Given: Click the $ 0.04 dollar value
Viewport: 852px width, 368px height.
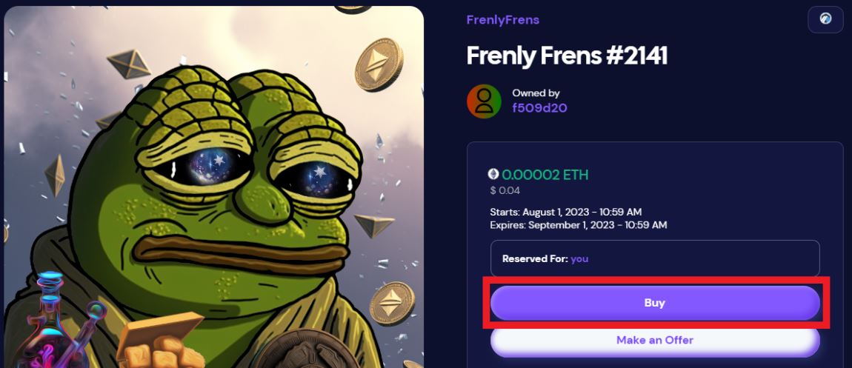Looking at the screenshot, I should click(505, 190).
